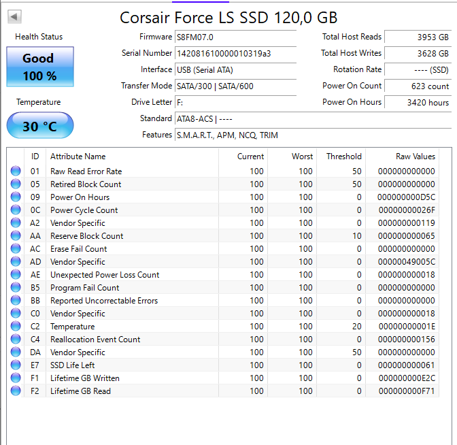The image size is (457, 445).
Task: Click the ID column header
Action: point(35,156)
